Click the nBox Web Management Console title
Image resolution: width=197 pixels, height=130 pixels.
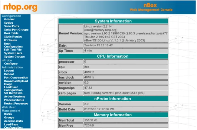pyautogui.click(x=151, y=7)
